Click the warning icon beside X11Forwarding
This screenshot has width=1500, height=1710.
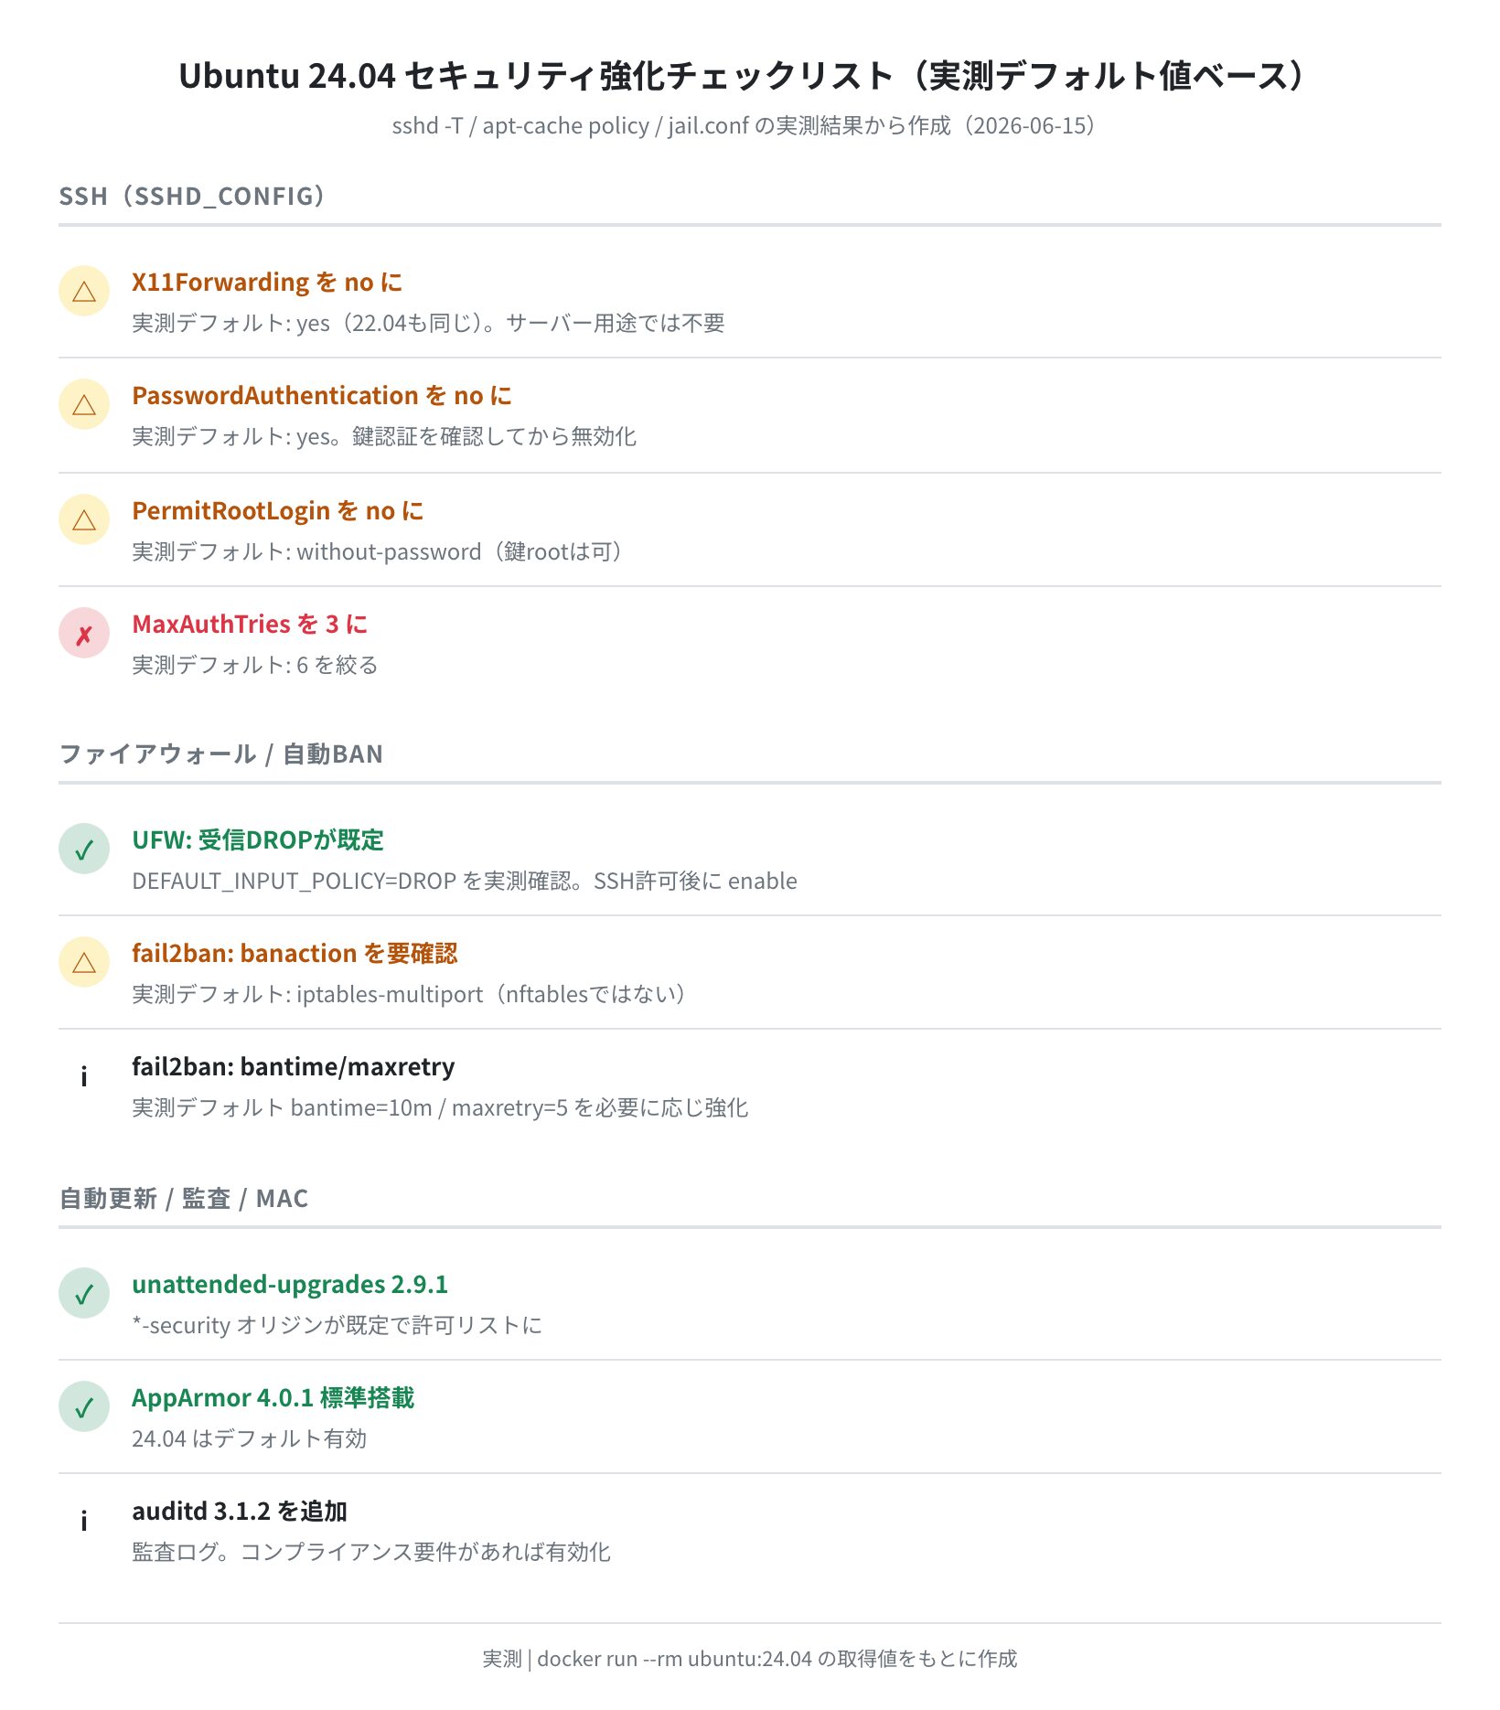84,291
